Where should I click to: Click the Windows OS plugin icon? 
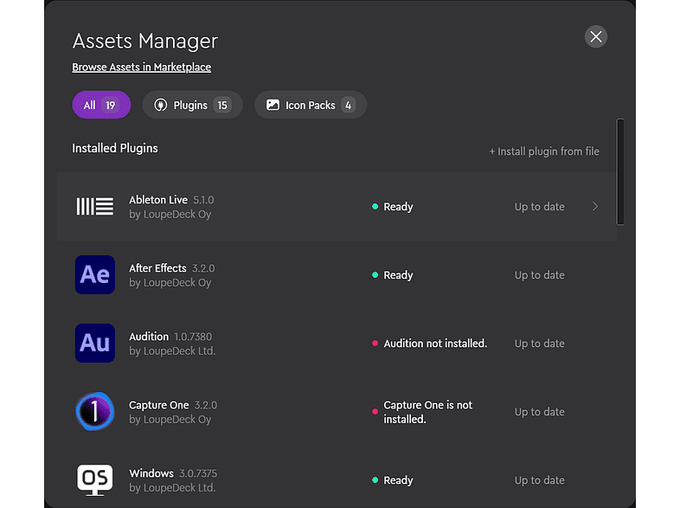point(95,479)
